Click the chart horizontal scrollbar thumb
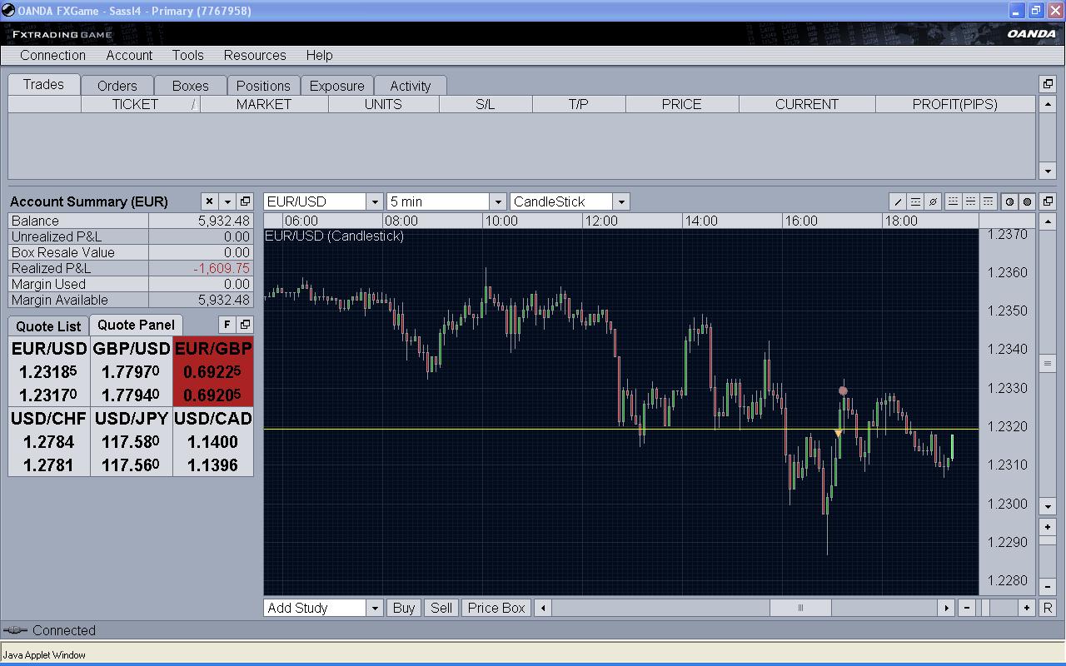 [800, 608]
